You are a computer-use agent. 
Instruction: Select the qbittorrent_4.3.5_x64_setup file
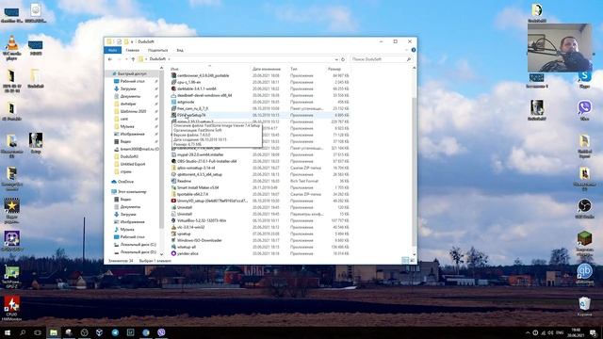[x=200, y=174]
